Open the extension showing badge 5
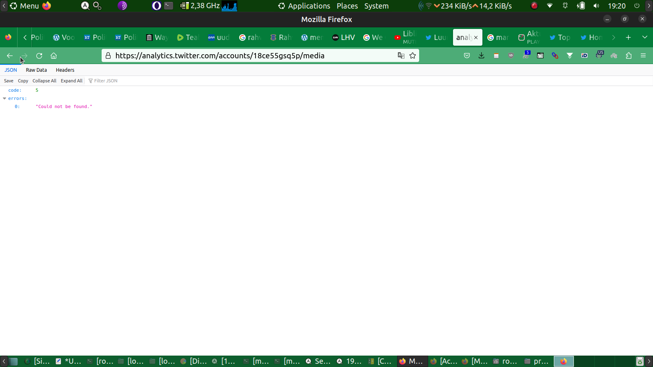Image resolution: width=653 pixels, height=367 pixels. (x=526, y=55)
